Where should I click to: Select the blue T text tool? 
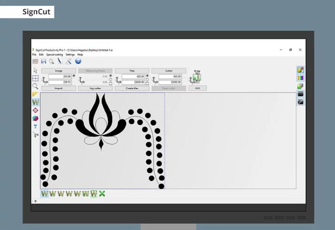(x=36, y=126)
